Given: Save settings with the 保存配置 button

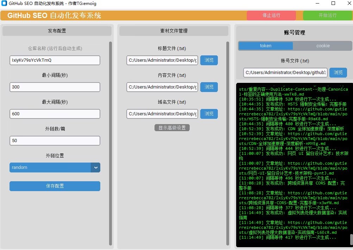Looking at the screenshot, I should click(55, 186).
